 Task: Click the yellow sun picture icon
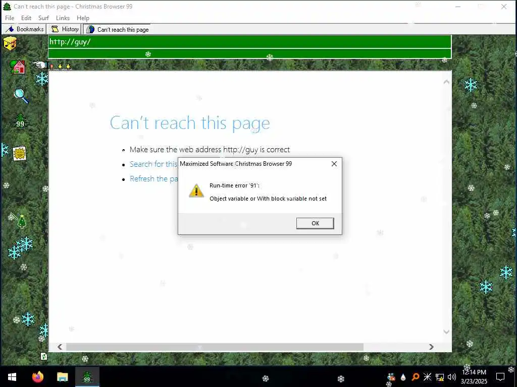pyautogui.click(x=20, y=153)
